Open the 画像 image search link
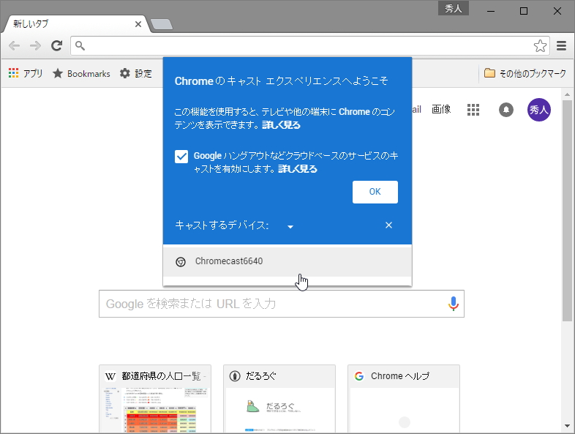Viewport: 575px width, 434px height. click(x=441, y=109)
